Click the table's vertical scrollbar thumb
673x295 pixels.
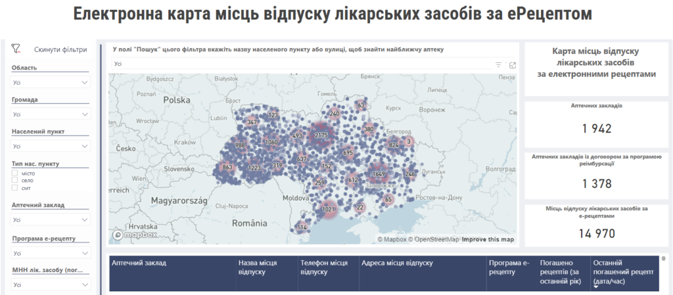click(x=664, y=259)
